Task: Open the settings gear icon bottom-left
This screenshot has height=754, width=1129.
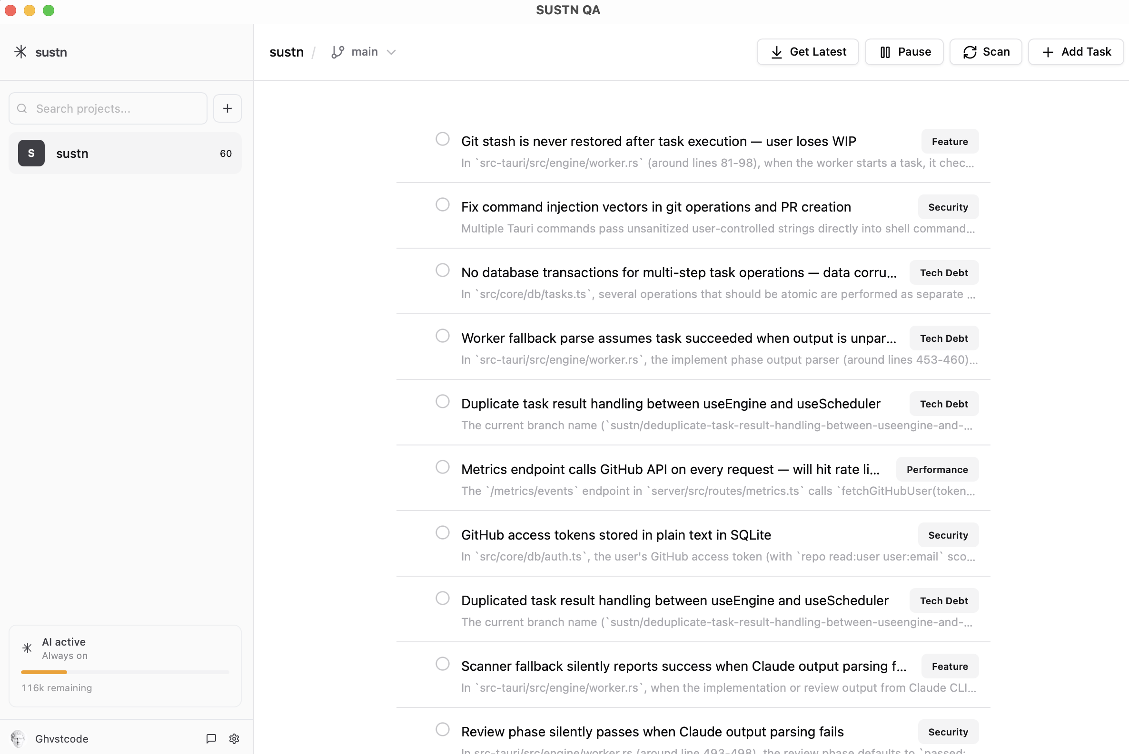Action: coord(235,739)
